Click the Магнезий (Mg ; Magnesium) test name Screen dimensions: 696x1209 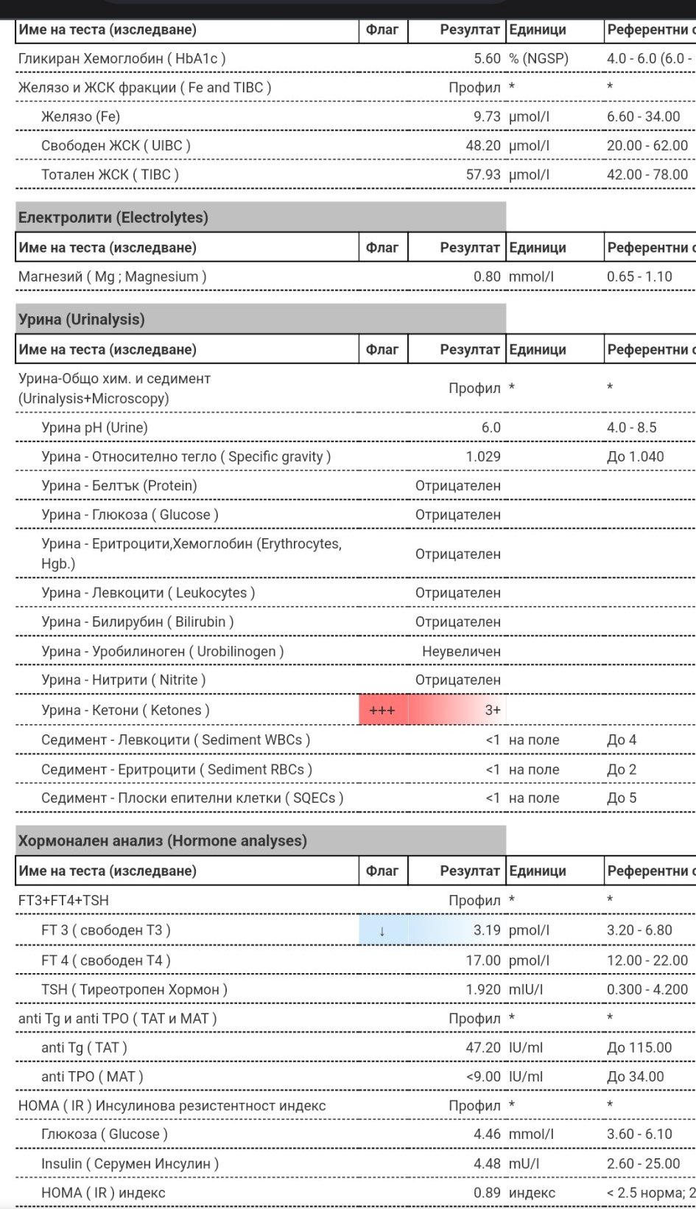(x=113, y=276)
